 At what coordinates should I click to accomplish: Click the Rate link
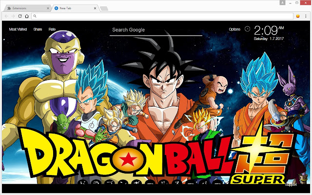[52, 29]
